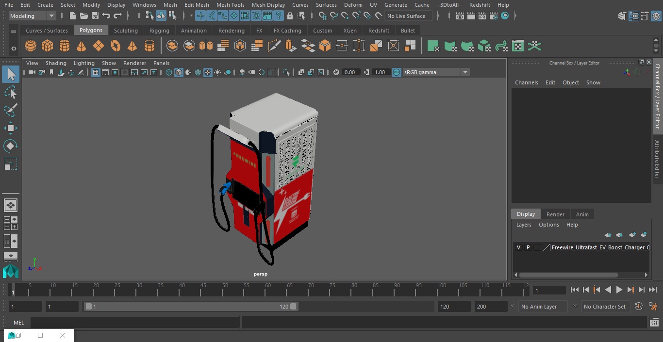The width and height of the screenshot is (663, 342).
Task: Play the animation backwards
Action: click(x=608, y=290)
